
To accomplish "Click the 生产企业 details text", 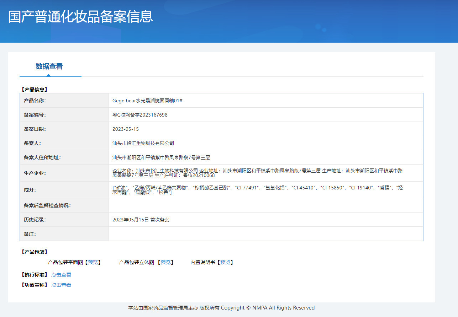I will click(x=258, y=173).
